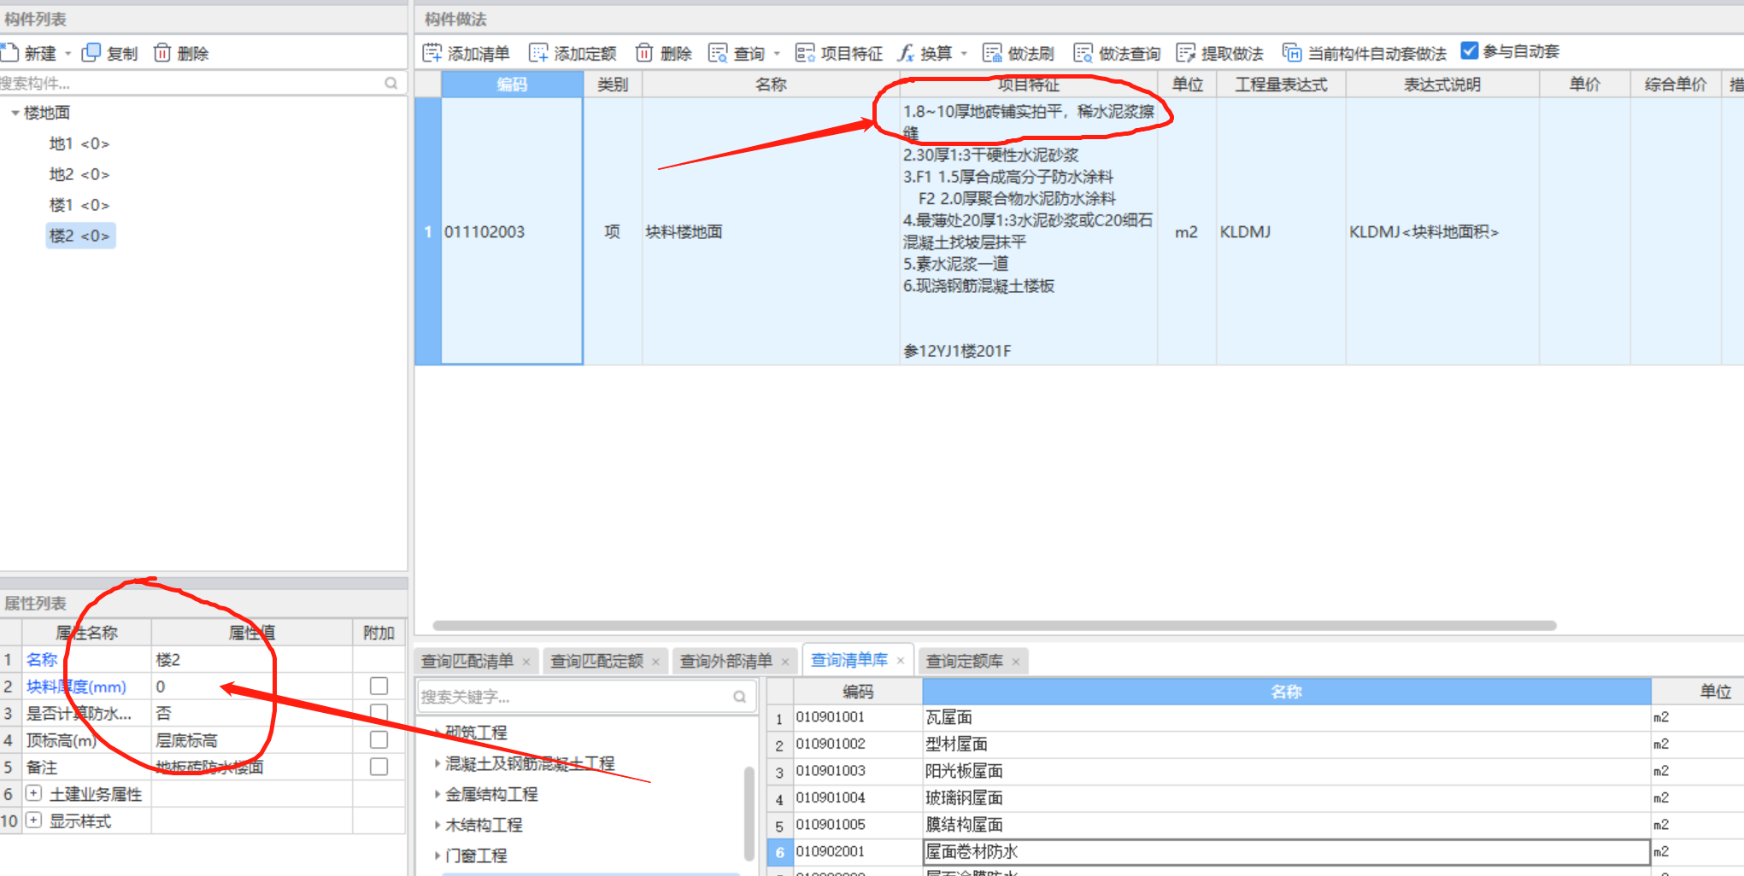This screenshot has width=1744, height=876.
Task: Click the 复制 (Copy) component icon
Action: [91, 53]
